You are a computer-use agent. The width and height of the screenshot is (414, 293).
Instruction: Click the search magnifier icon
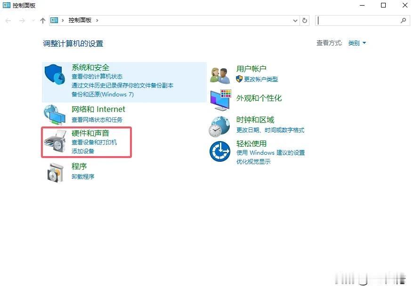coord(404,20)
